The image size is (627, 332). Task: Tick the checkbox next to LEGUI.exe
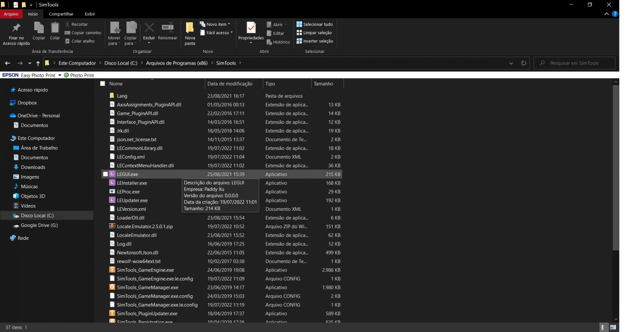coord(105,174)
